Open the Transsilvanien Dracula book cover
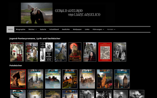This screenshot has width=157, height=98. click(70, 94)
